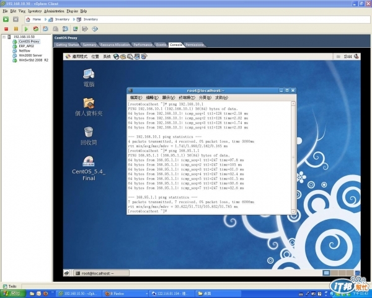Launch virtual machine console toolbar icon

tap(75, 29)
